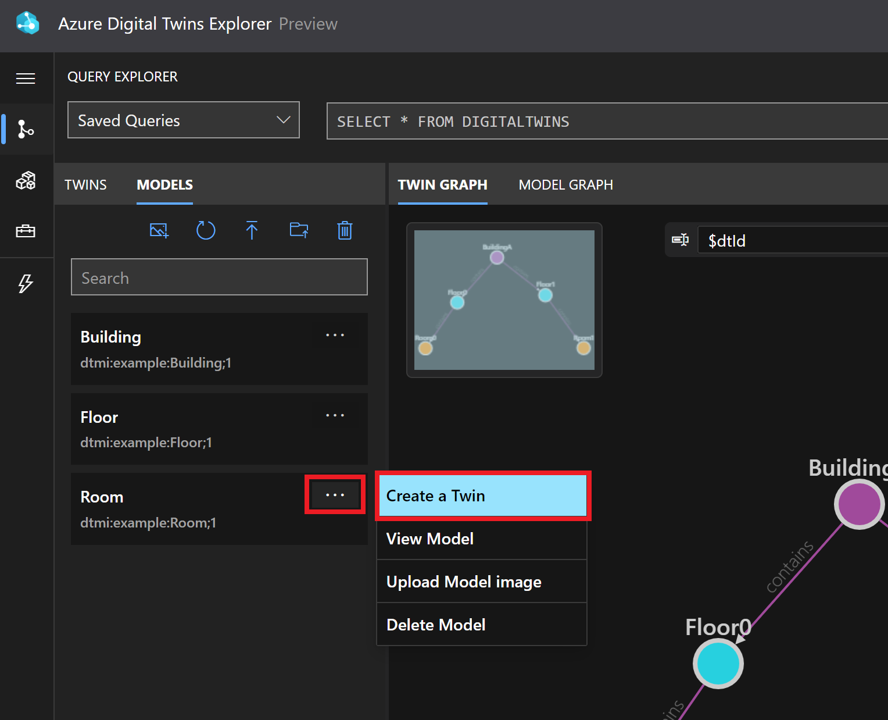Image resolution: width=888 pixels, height=720 pixels.
Task: Open the ellipsis menu on the Building model
Action: click(x=335, y=335)
